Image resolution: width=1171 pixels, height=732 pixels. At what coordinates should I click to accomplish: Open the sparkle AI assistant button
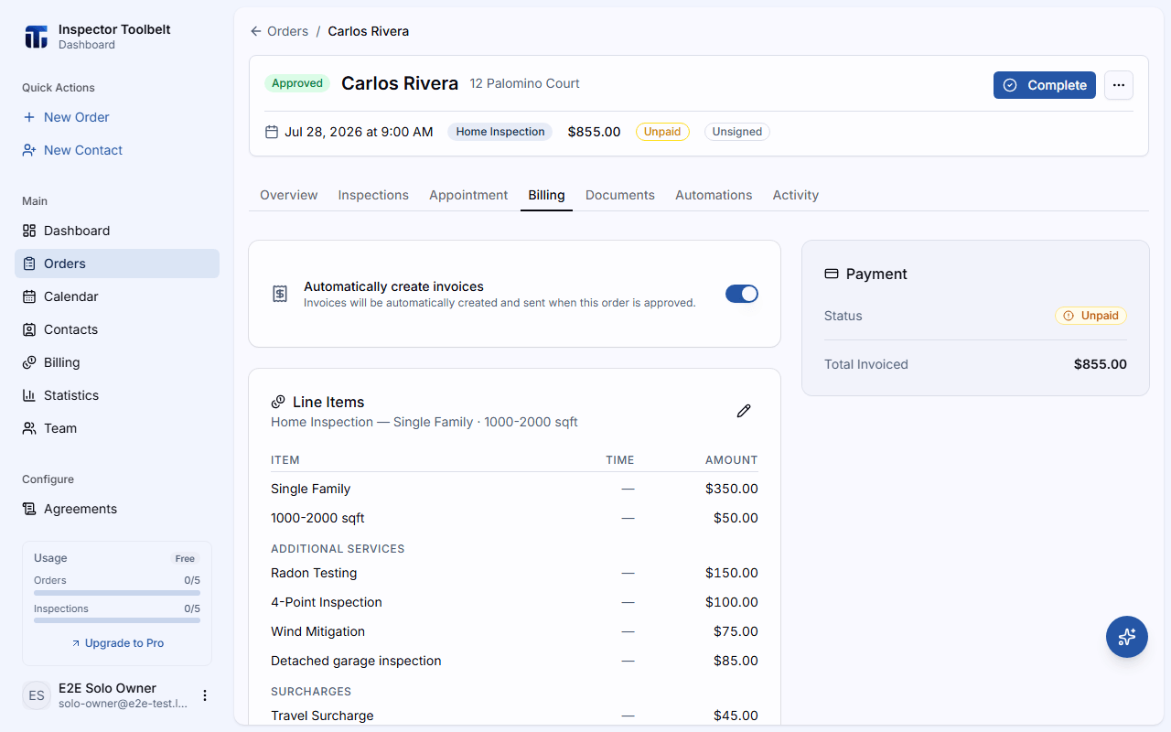1127,637
